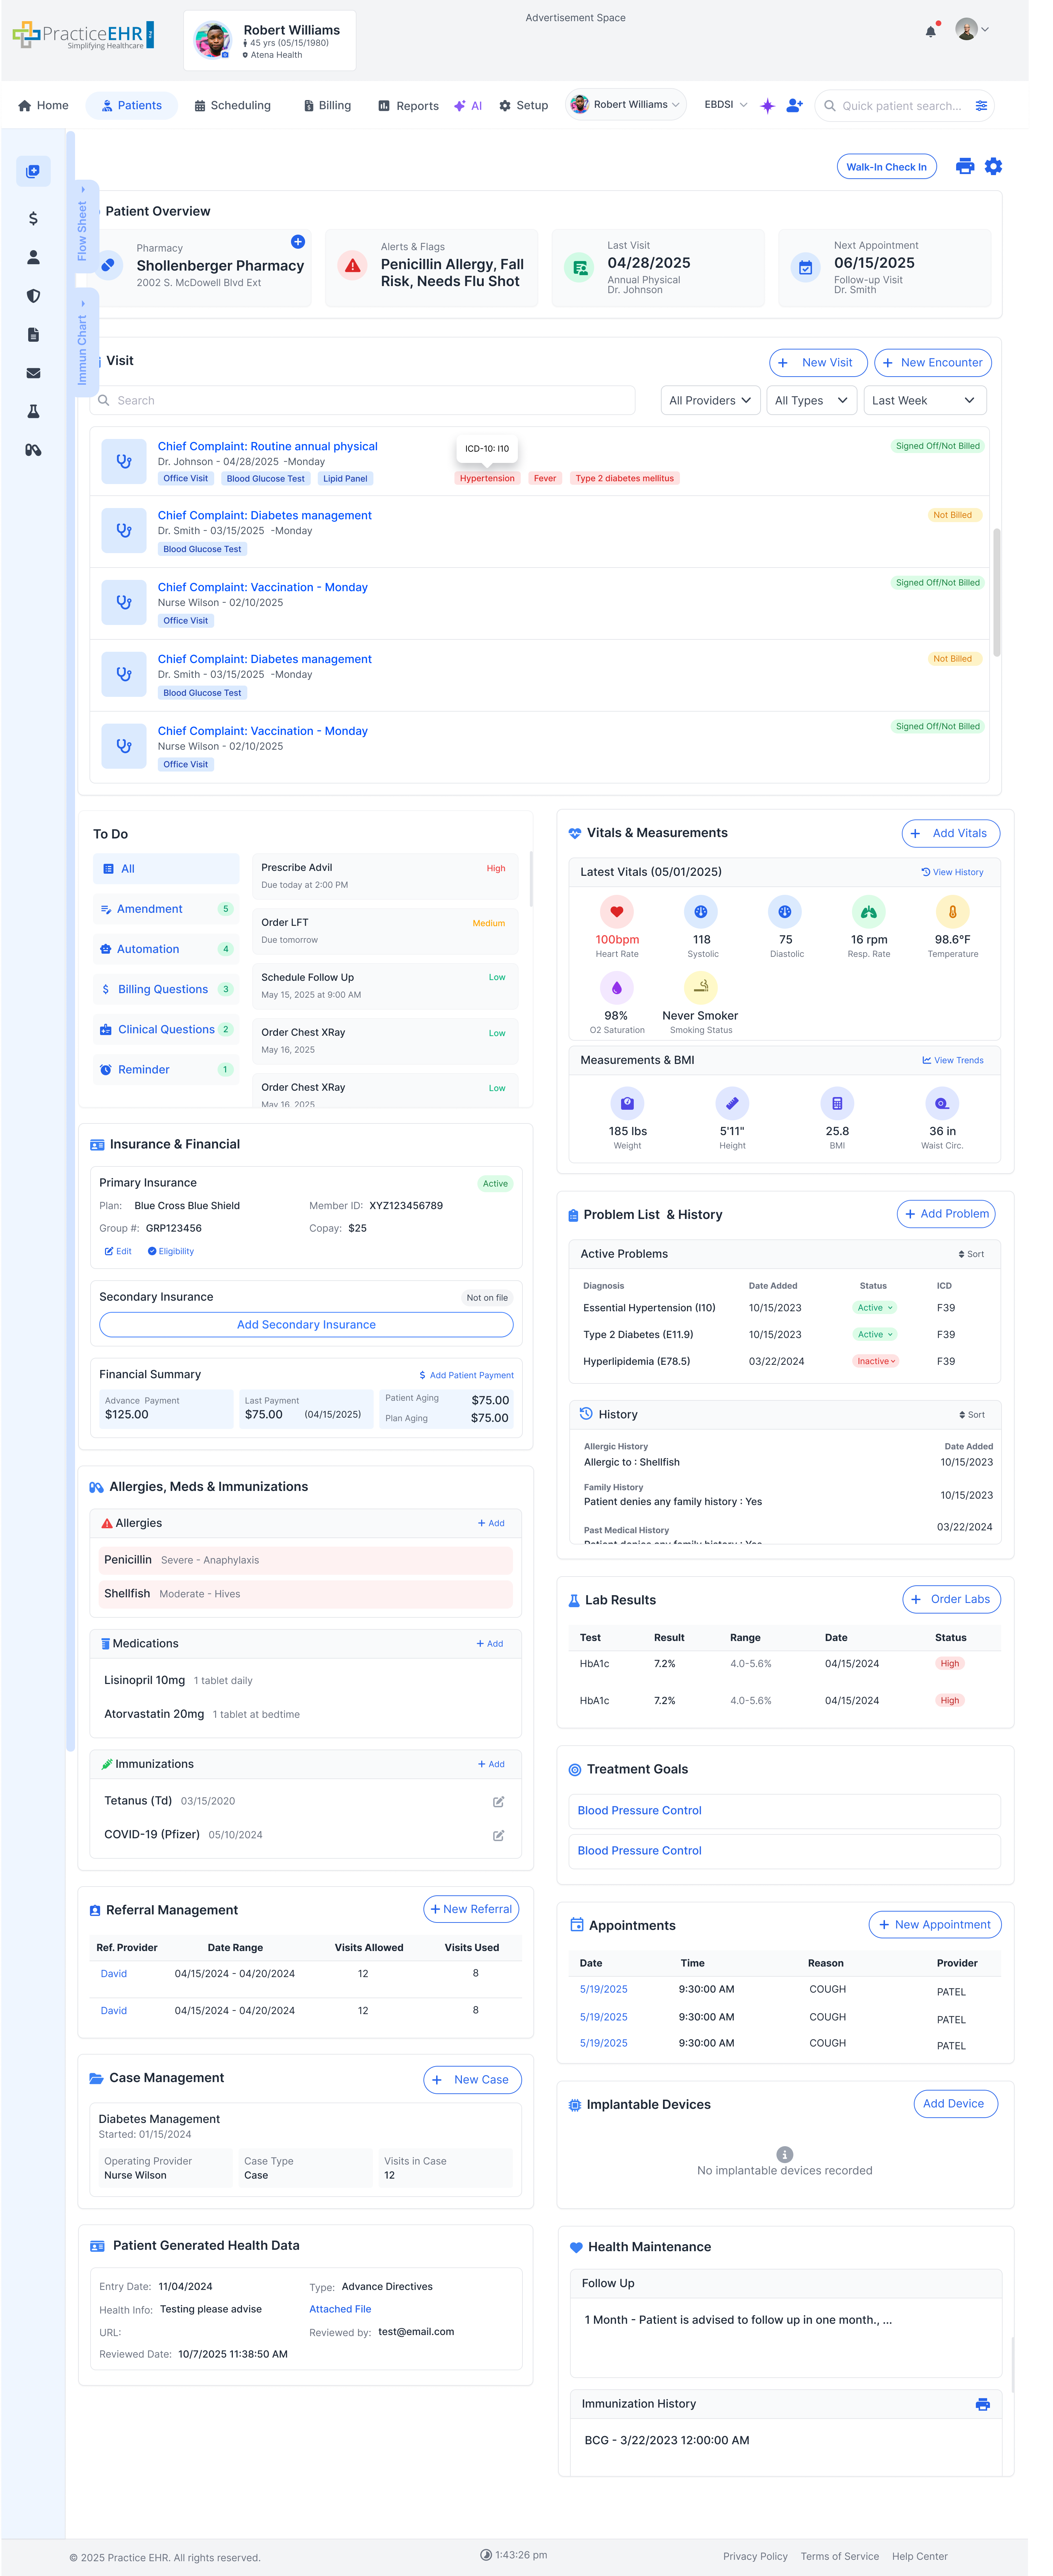
Task: Click the envelope messages sidebar icon
Action: (33, 373)
